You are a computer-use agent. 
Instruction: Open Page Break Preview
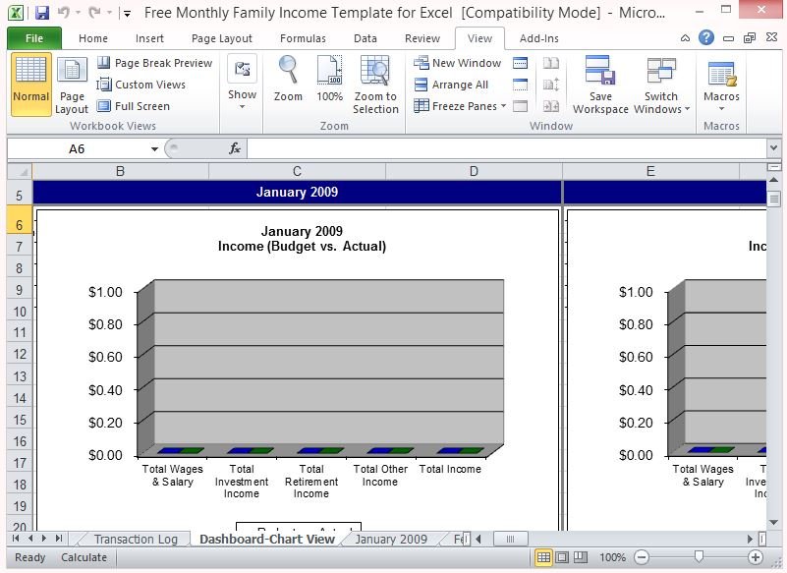[x=154, y=63]
